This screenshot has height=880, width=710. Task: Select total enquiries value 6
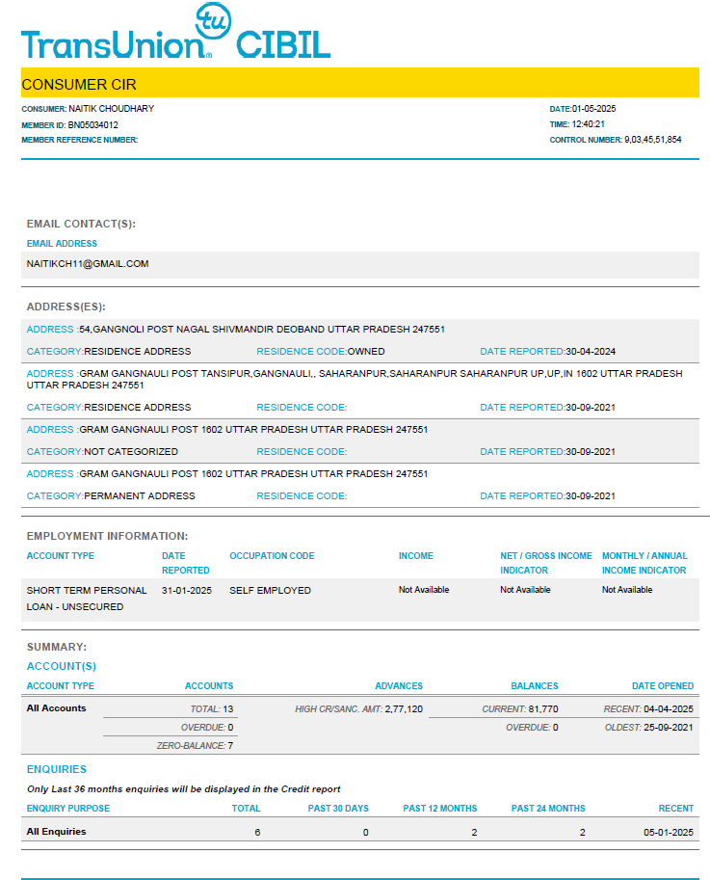[x=257, y=833]
